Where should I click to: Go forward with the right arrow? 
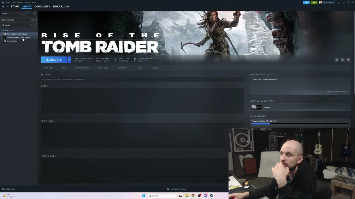click(7, 6)
